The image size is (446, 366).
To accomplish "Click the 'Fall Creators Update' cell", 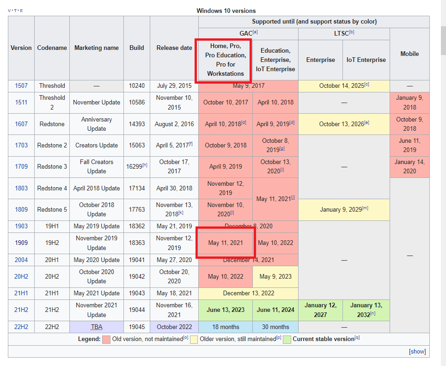I will pos(97,167).
